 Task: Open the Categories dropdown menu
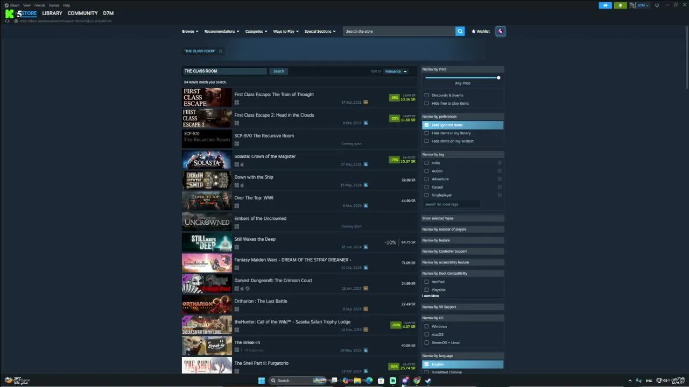click(x=256, y=31)
